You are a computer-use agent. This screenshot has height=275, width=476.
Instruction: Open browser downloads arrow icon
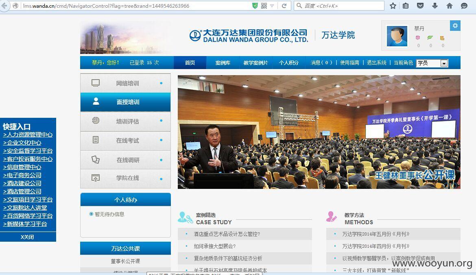tap(435, 6)
